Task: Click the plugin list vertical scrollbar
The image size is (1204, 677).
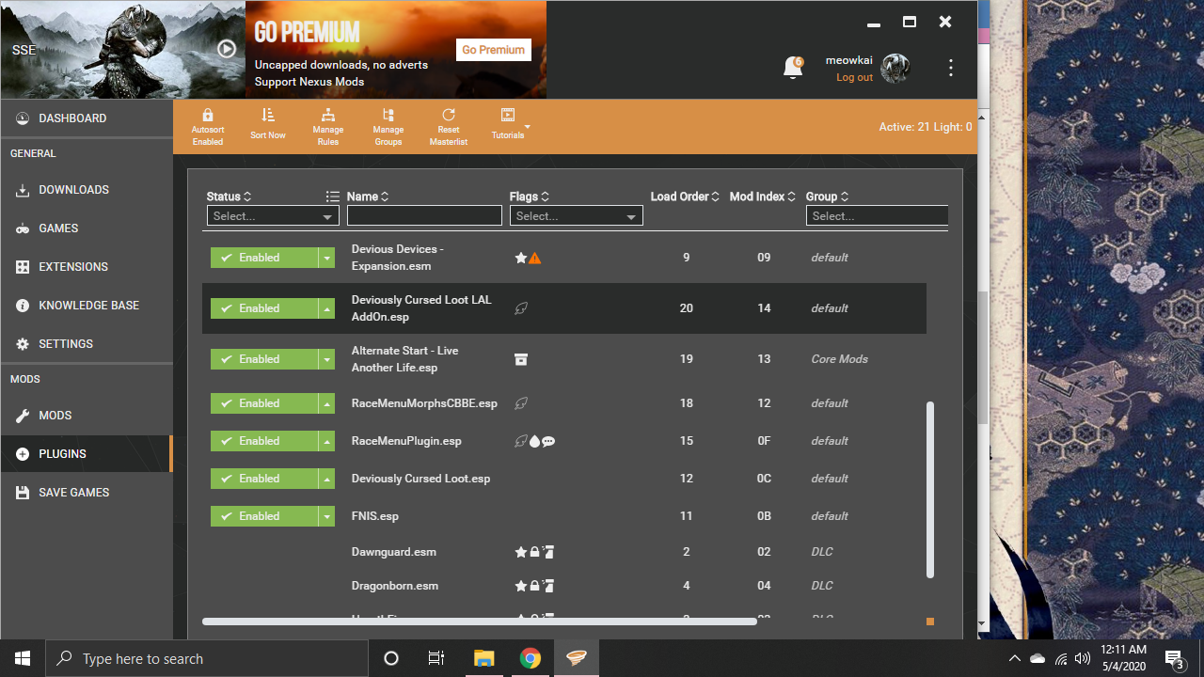Action: click(930, 490)
